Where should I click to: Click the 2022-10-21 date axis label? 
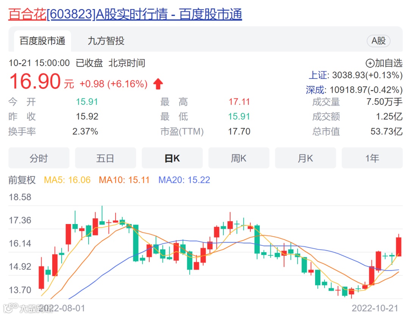click(x=375, y=308)
